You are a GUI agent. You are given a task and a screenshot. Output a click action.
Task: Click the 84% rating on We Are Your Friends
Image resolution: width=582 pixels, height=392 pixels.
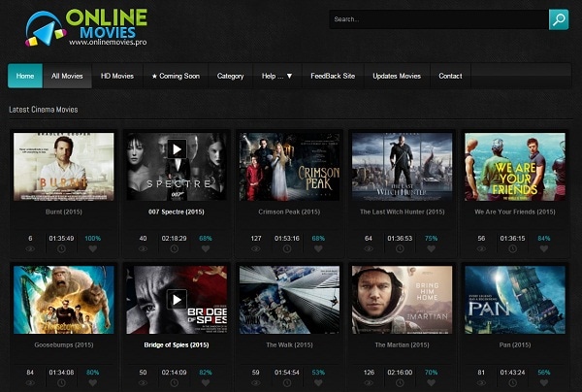pyautogui.click(x=544, y=239)
